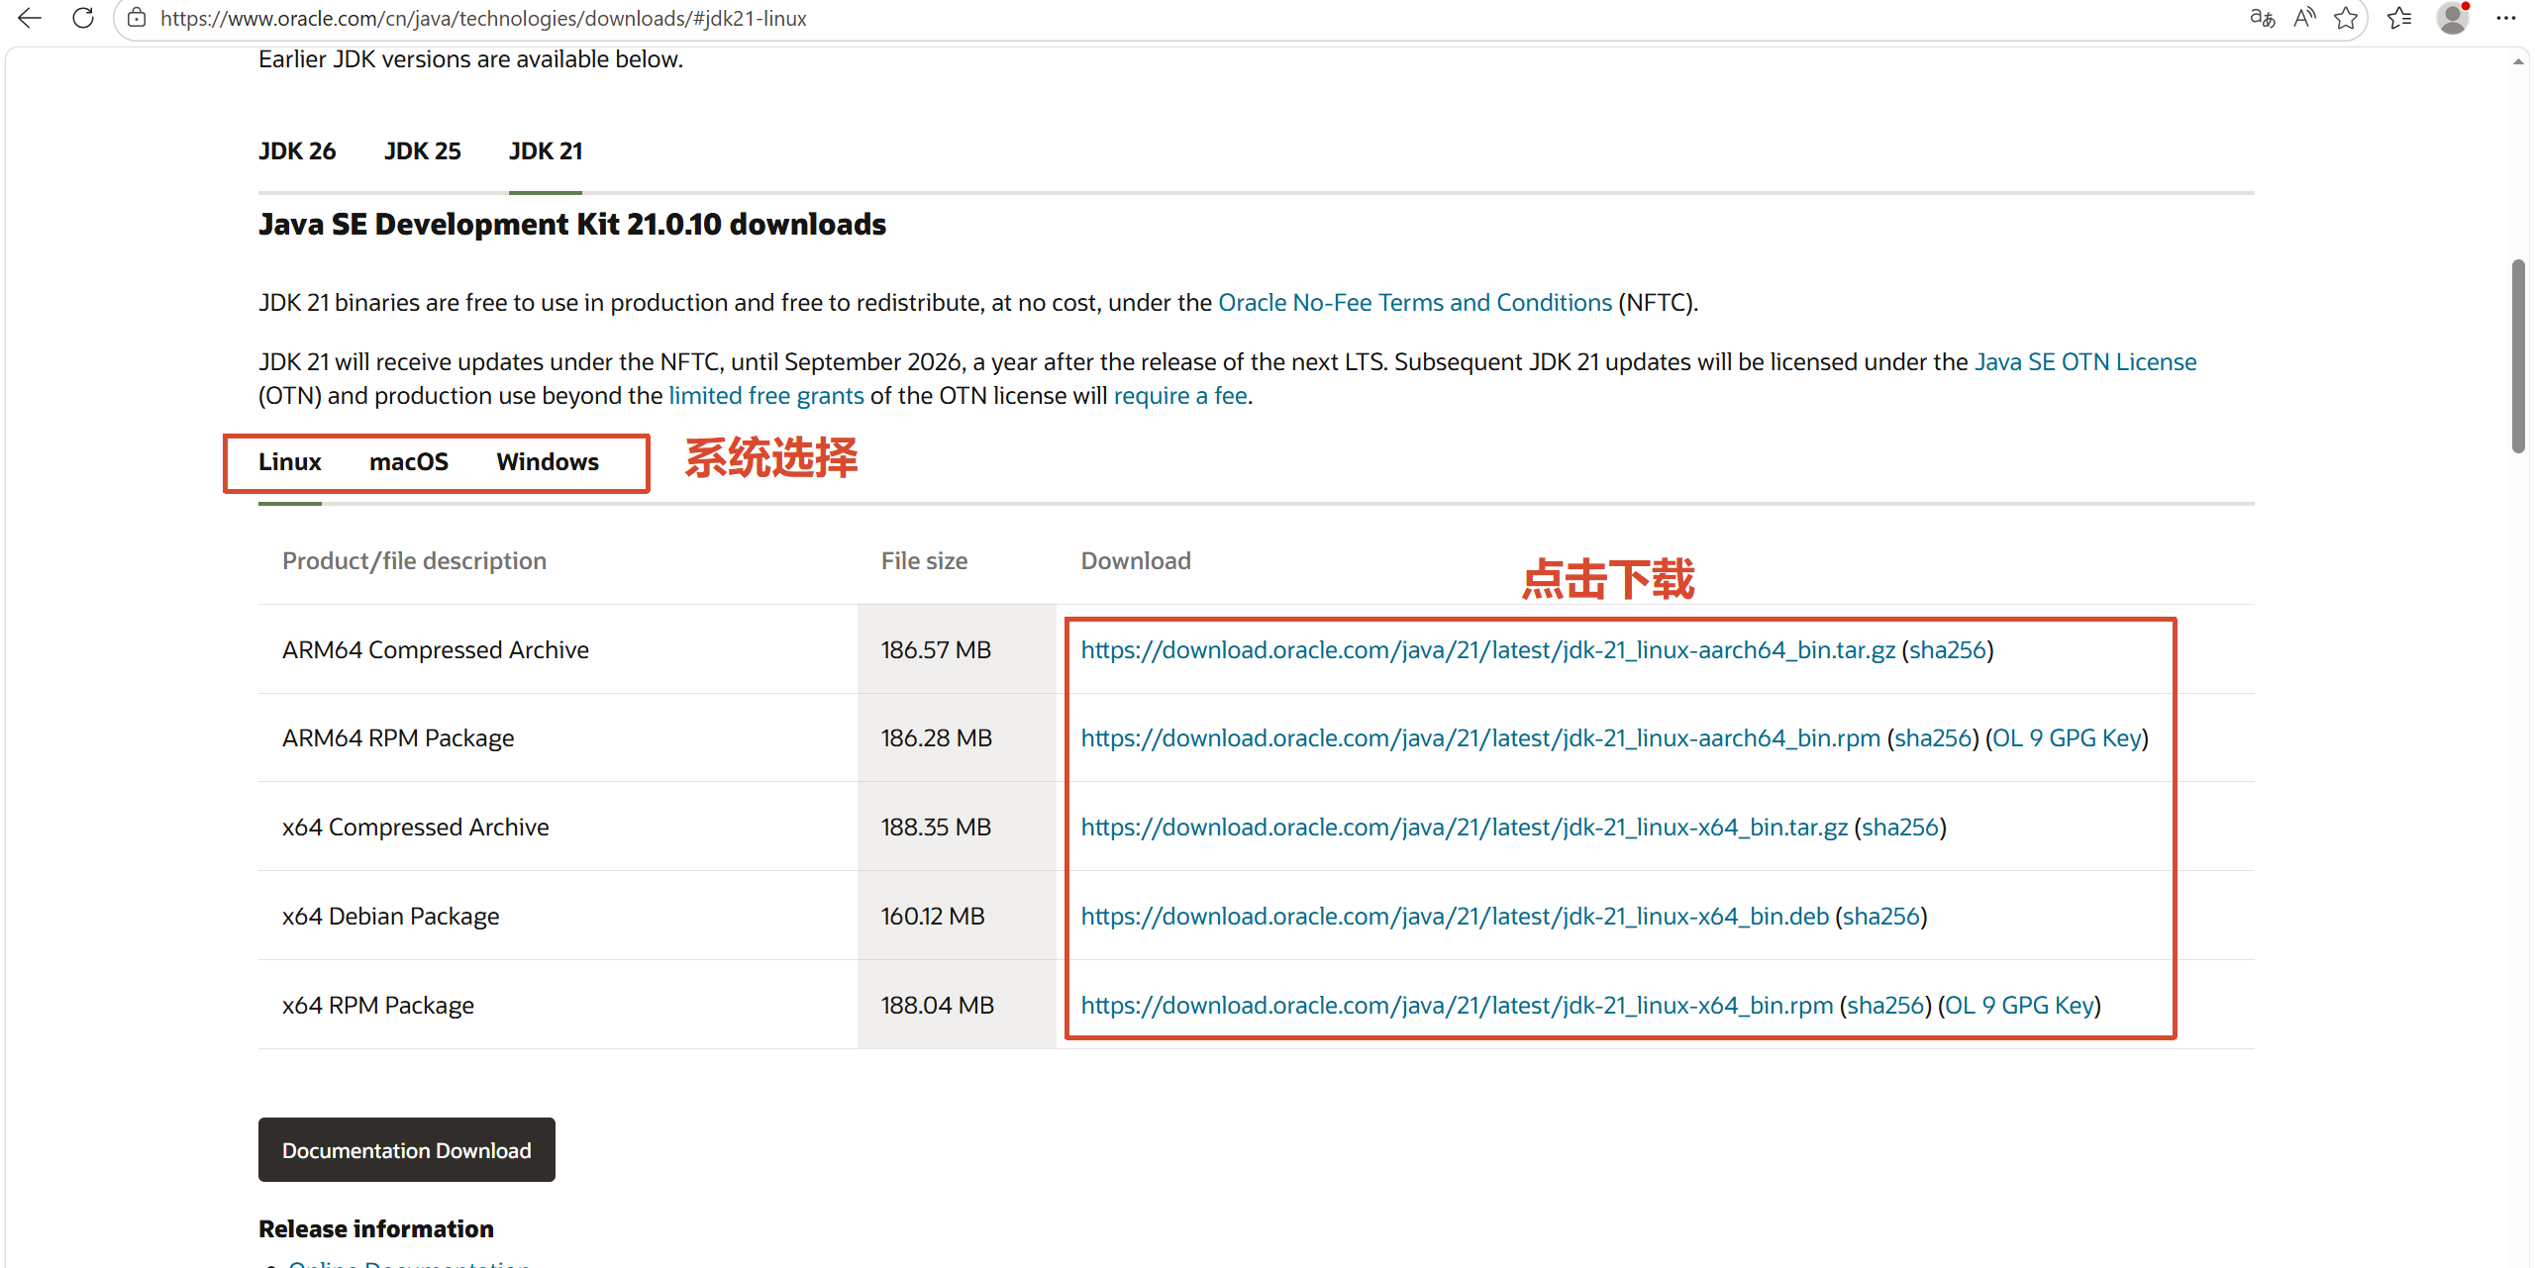This screenshot has height=1268, width=2535.
Task: Select the Windows platform tab
Action: pos(548,462)
